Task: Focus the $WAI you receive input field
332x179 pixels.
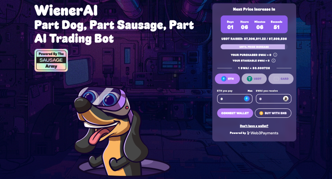Action: [274, 99]
